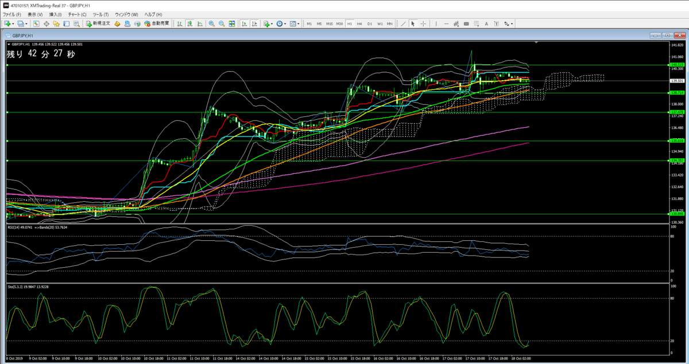Click the New Chart toolbar icon

point(7,24)
